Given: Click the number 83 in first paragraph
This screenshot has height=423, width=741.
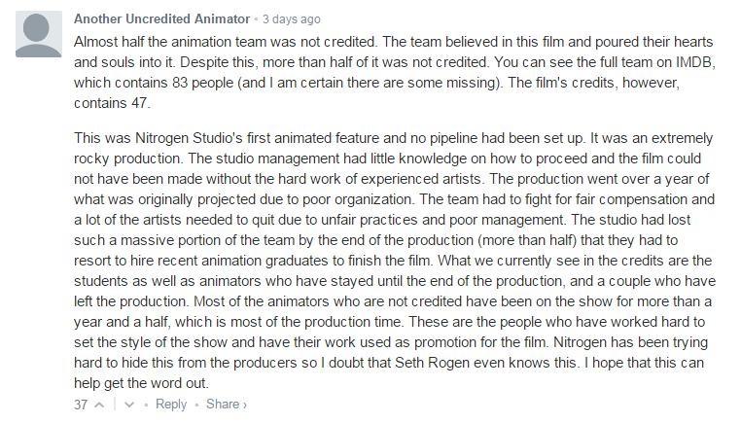Looking at the screenshot, I should point(180,83).
